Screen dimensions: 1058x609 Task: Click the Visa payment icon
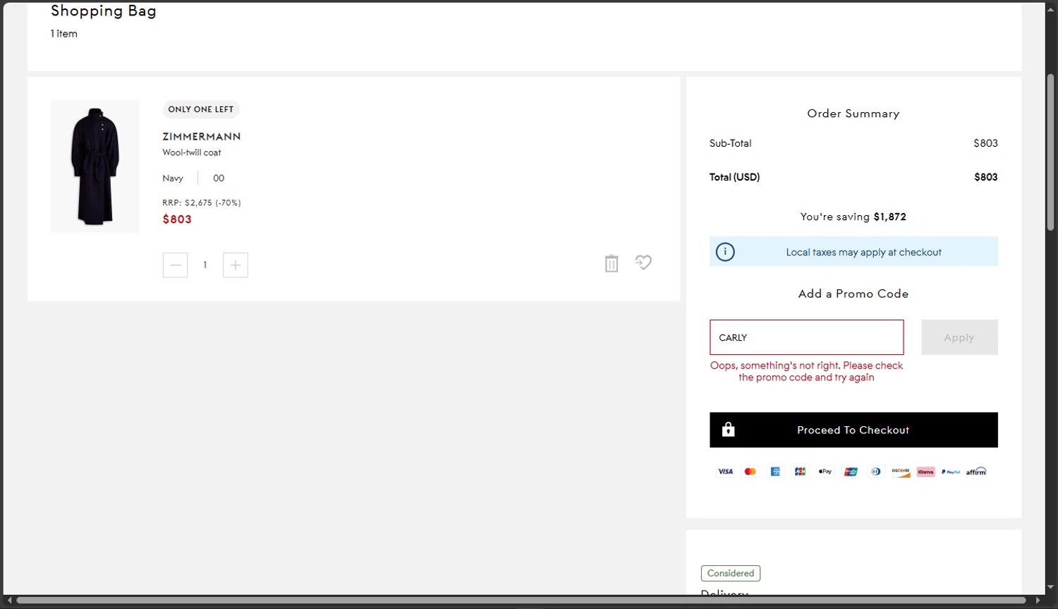(725, 471)
